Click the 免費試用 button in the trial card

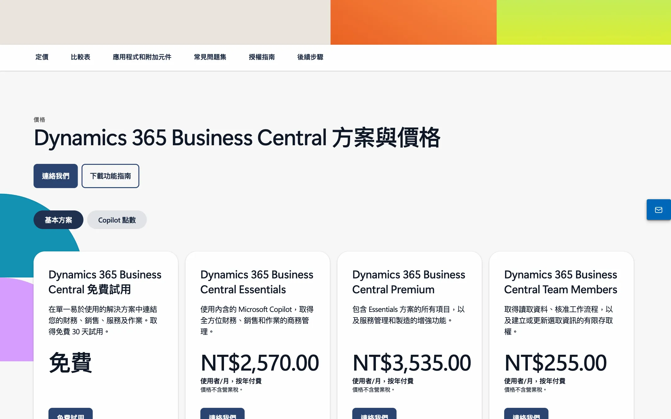point(71,414)
